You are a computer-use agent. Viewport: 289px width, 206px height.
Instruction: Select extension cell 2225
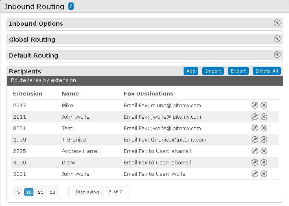click(20, 151)
